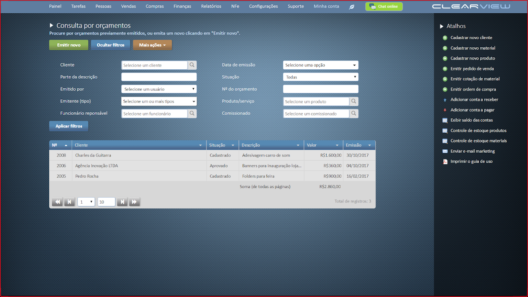This screenshot has height=297, width=528.
Task: Click the Nº do orçamento input field
Action: coord(320,89)
